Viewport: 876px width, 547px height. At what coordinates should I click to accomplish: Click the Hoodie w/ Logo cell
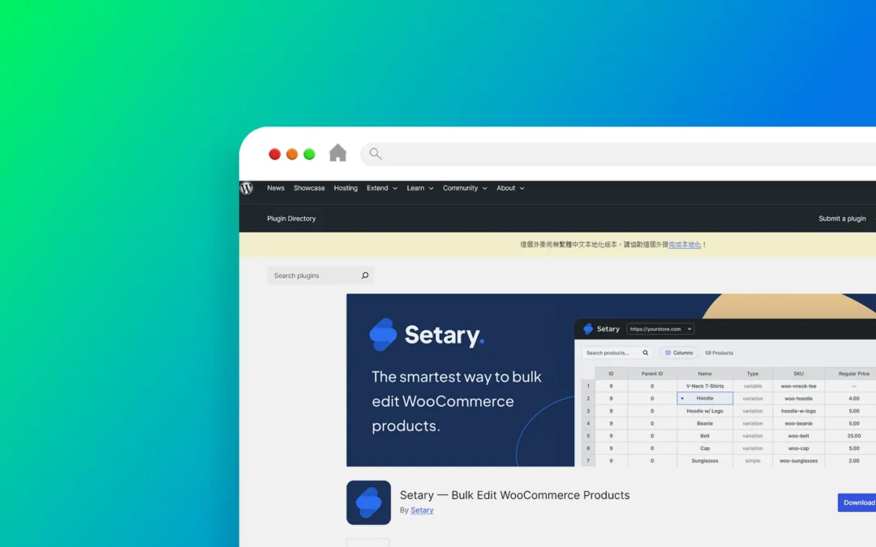tap(705, 411)
